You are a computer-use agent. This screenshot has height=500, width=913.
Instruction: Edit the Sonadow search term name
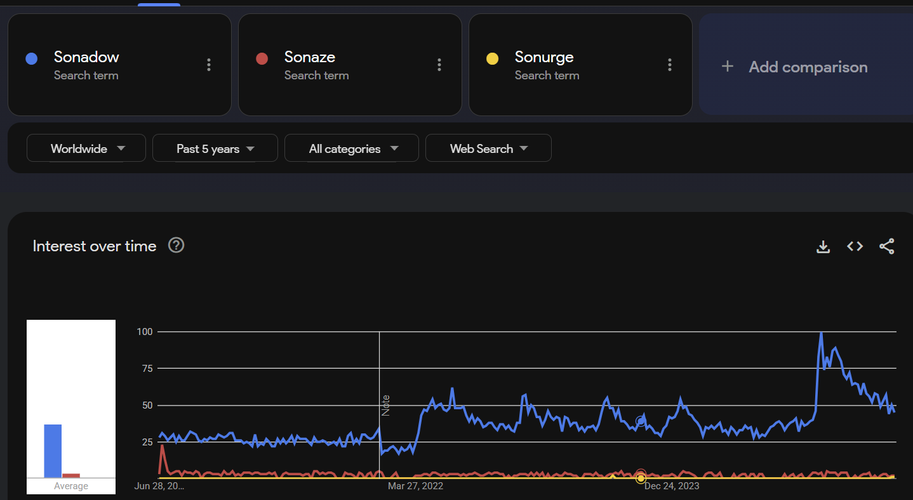point(86,57)
